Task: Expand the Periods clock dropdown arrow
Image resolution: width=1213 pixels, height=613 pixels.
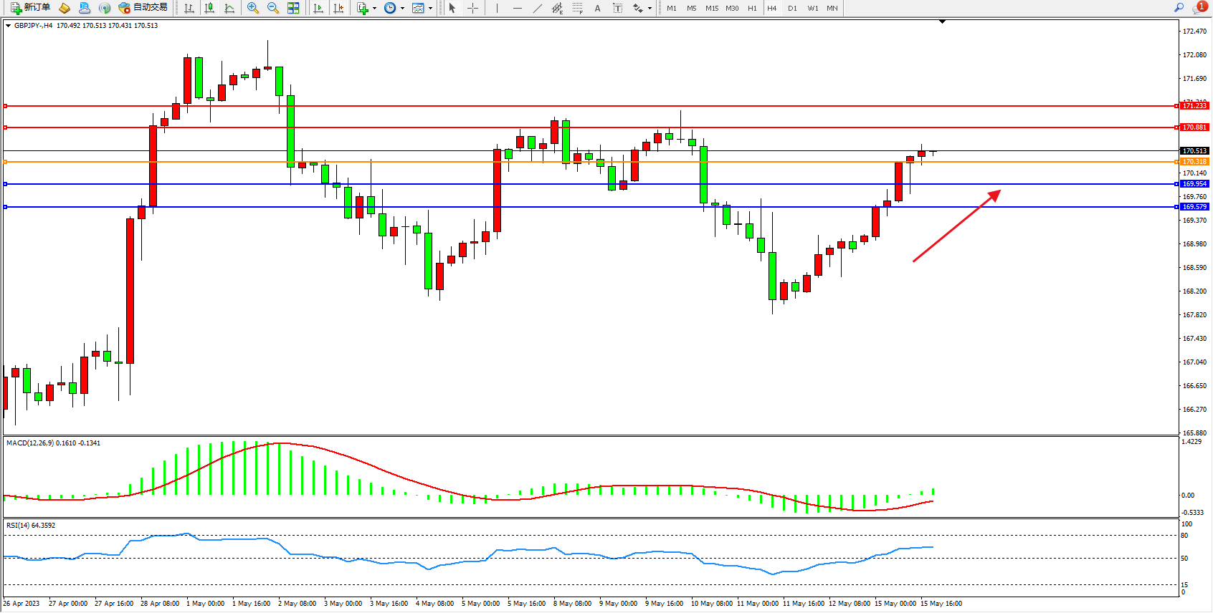Action: click(402, 9)
